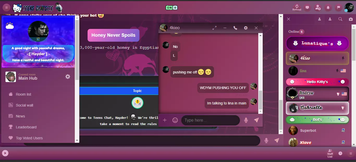Minimize the 4kieo private chat
The image size is (356, 162).
pyautogui.click(x=225, y=28)
